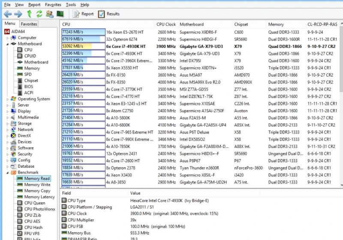
Task: Select the 32x Opteron 6274 row
Action: tap(199, 39)
